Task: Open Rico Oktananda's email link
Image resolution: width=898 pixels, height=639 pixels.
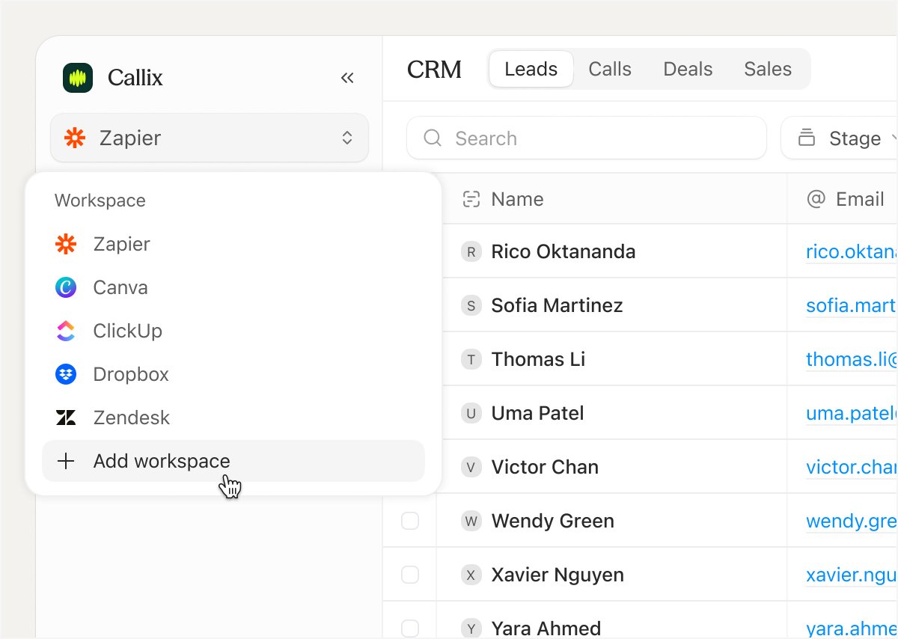Action: click(x=852, y=252)
